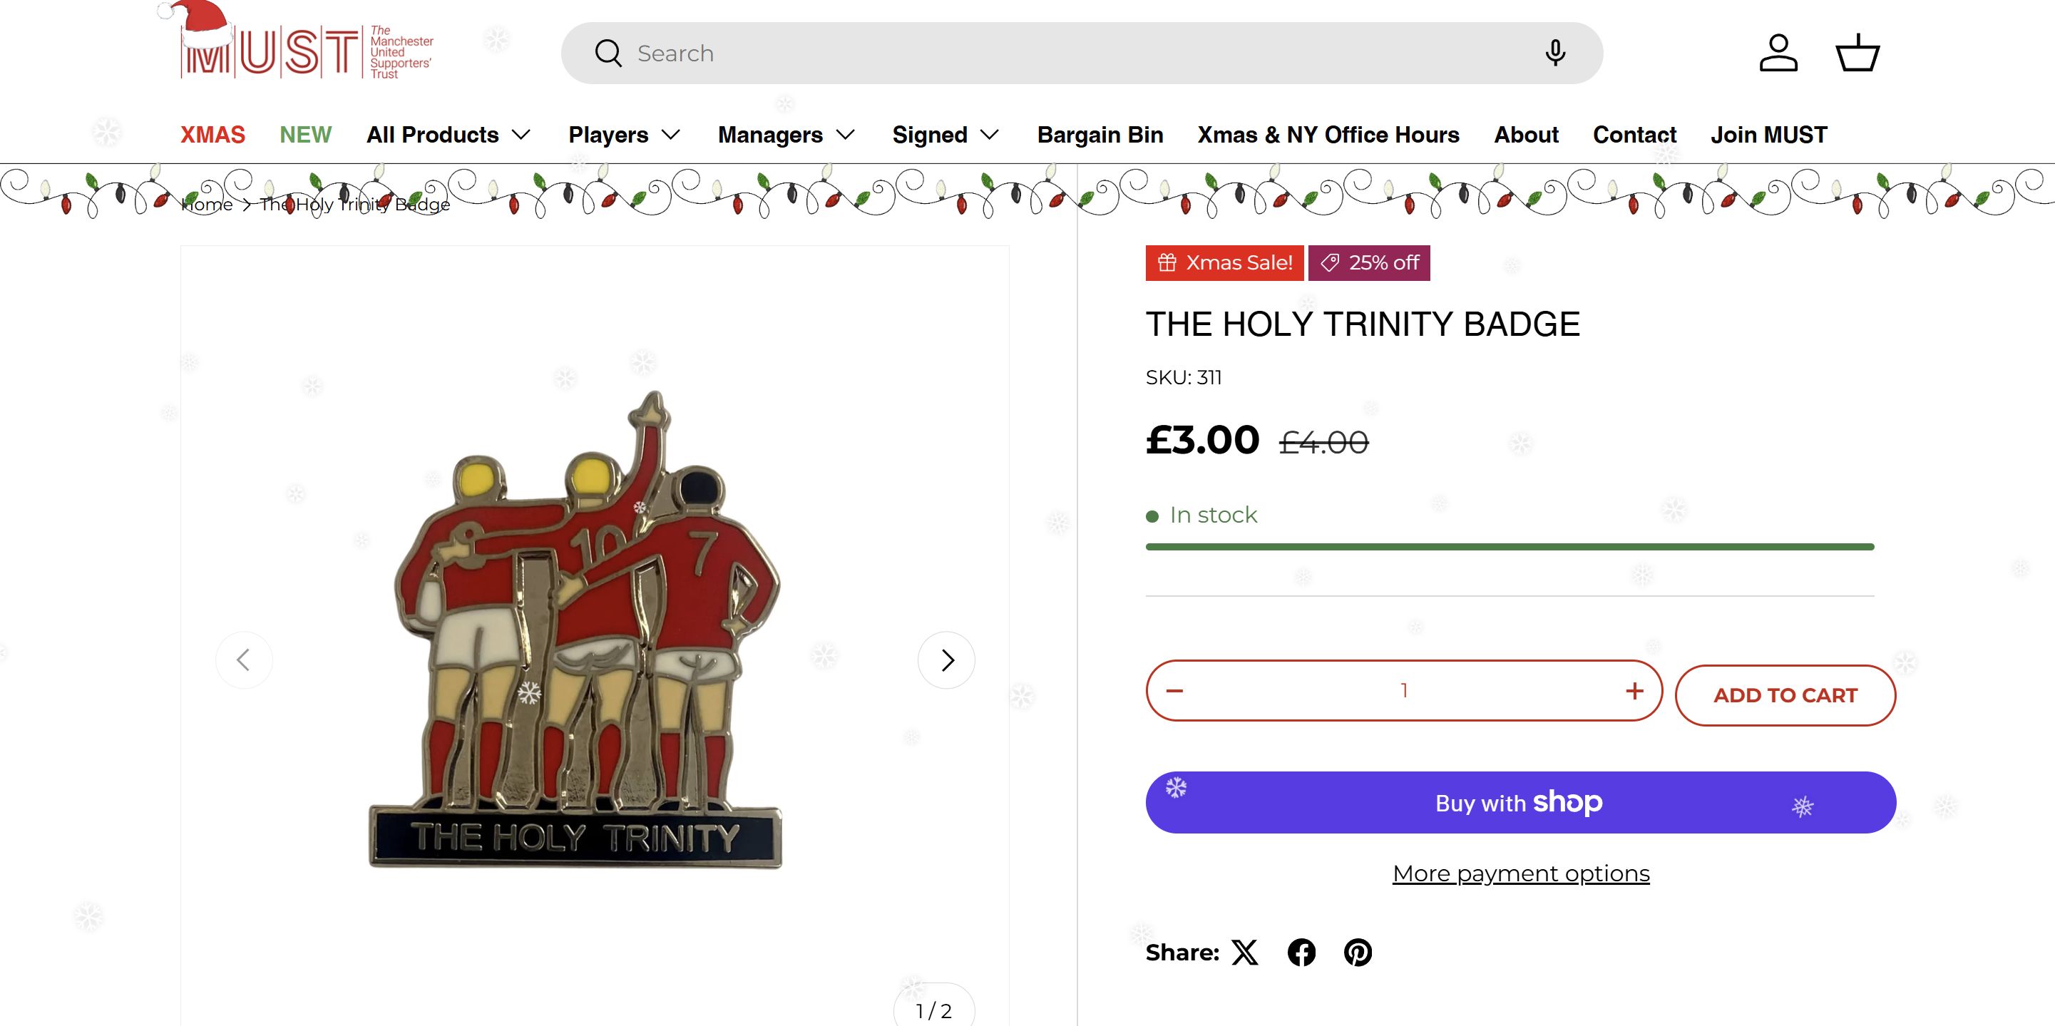The height and width of the screenshot is (1026, 2055).
Task: Expand the Players menu dropdown
Action: pos(624,135)
